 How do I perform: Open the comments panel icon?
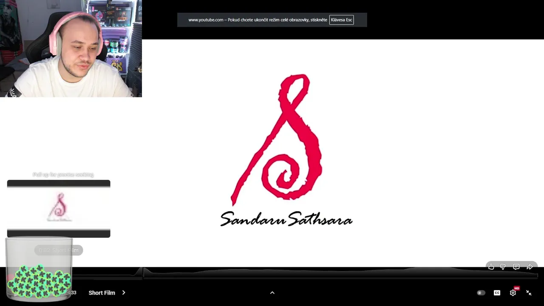[x=516, y=267]
